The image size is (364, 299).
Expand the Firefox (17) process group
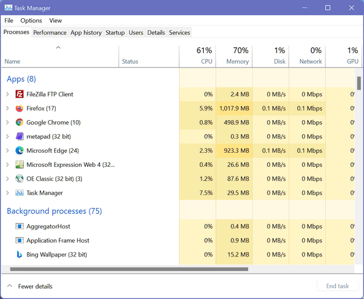coord(7,109)
